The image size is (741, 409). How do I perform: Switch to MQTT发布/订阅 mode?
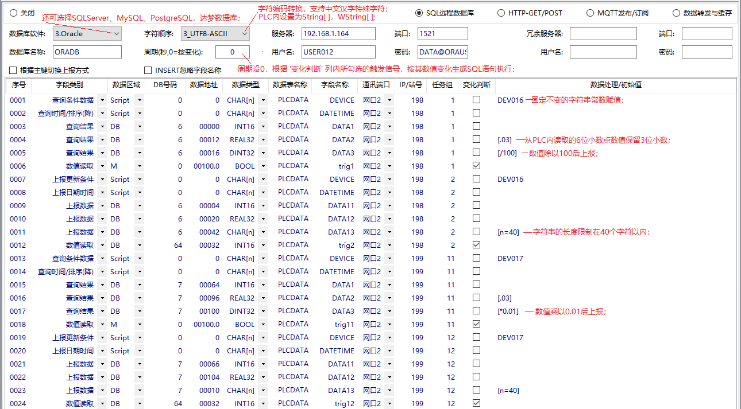(590, 13)
